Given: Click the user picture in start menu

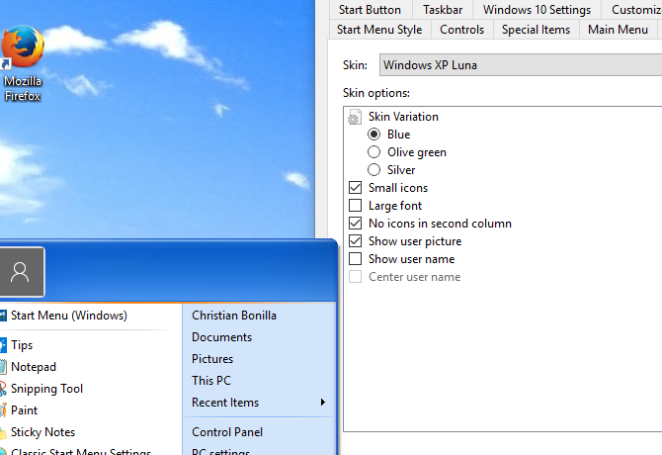Looking at the screenshot, I should 21,272.
